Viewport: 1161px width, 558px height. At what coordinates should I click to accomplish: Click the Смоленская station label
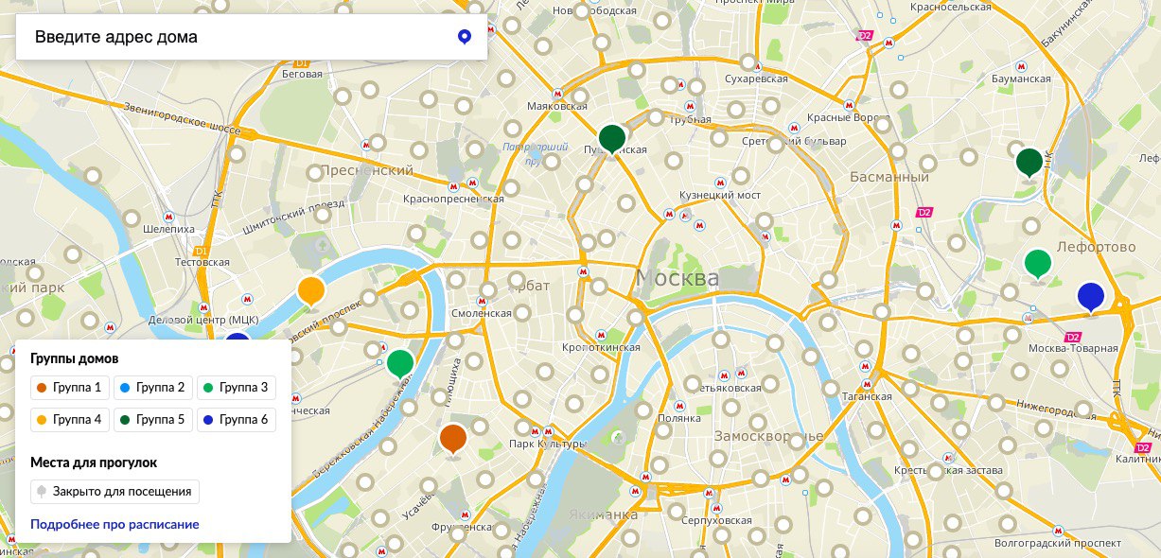click(x=482, y=312)
